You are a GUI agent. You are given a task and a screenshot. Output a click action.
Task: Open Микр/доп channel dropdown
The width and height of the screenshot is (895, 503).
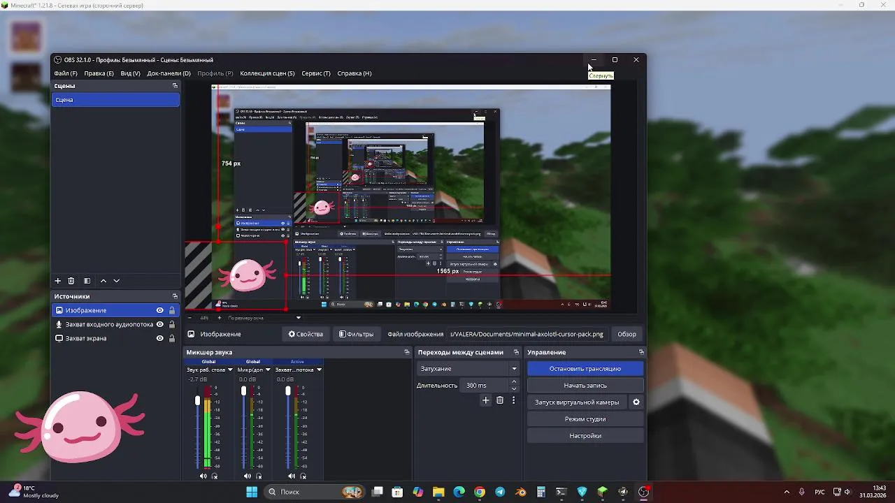(268, 370)
